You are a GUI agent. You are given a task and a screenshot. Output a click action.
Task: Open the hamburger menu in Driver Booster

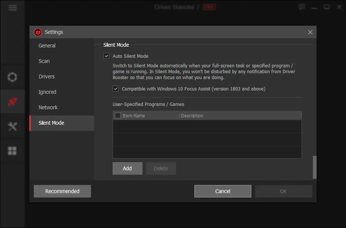click(x=13, y=7)
